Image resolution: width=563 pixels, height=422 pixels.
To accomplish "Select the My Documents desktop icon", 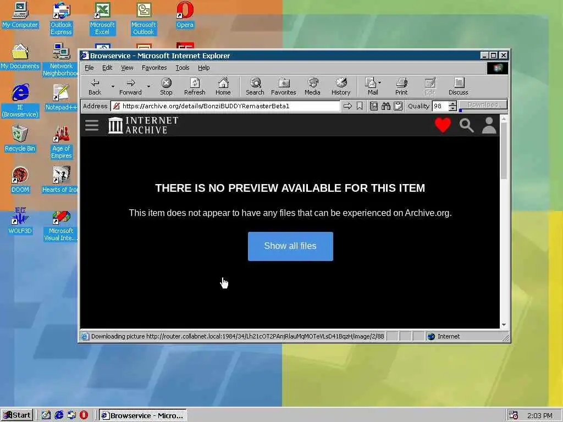I will coord(20,57).
